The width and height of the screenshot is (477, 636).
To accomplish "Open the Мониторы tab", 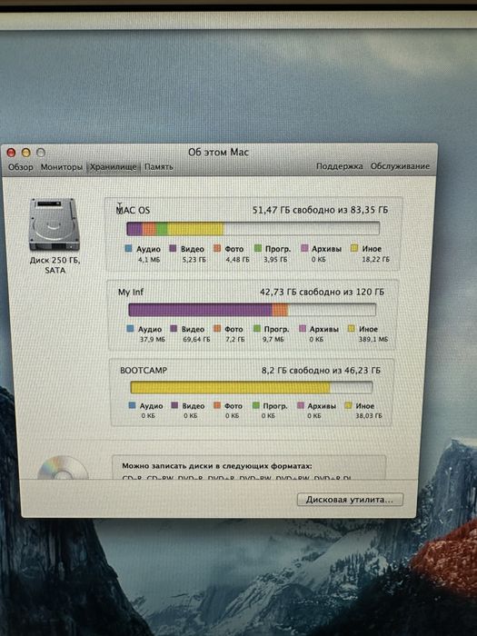I will coord(61,166).
